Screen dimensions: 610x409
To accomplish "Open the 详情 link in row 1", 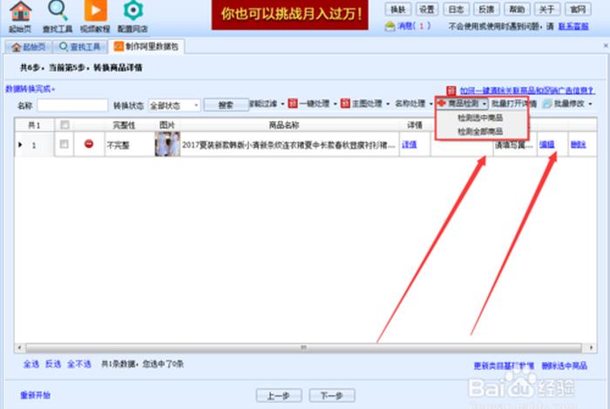I will click(410, 144).
